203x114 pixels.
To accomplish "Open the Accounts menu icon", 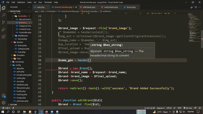I will 3,96.
